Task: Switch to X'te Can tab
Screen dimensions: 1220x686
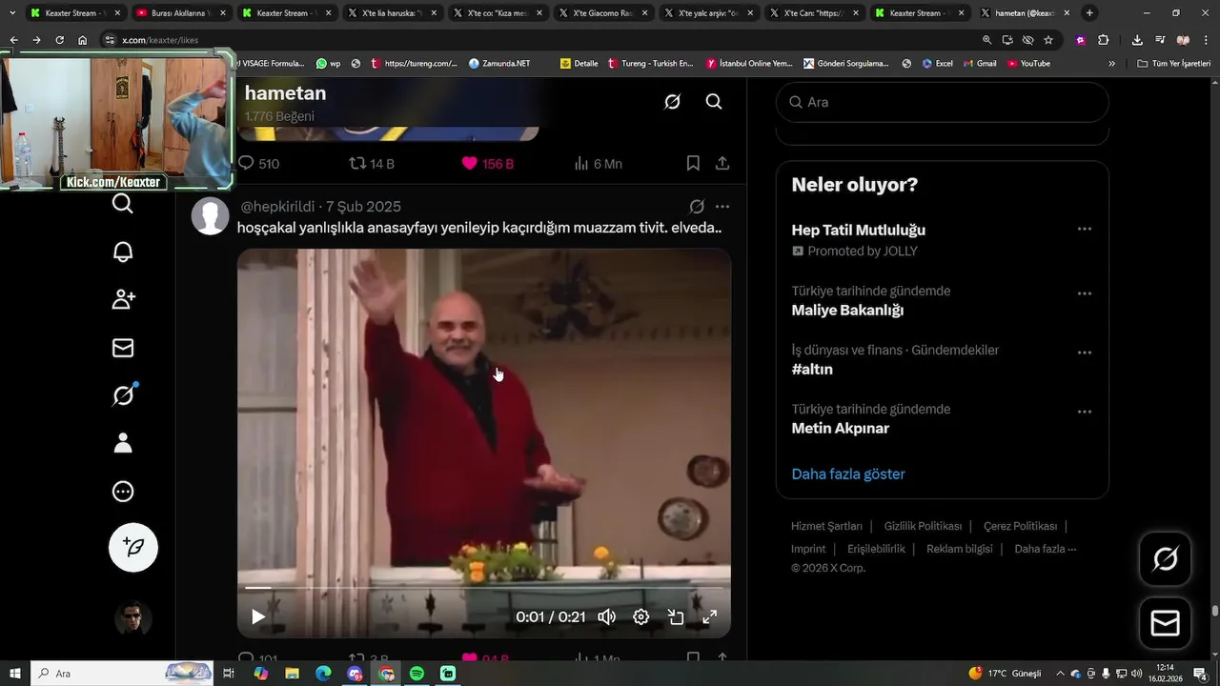Action: coord(814,13)
